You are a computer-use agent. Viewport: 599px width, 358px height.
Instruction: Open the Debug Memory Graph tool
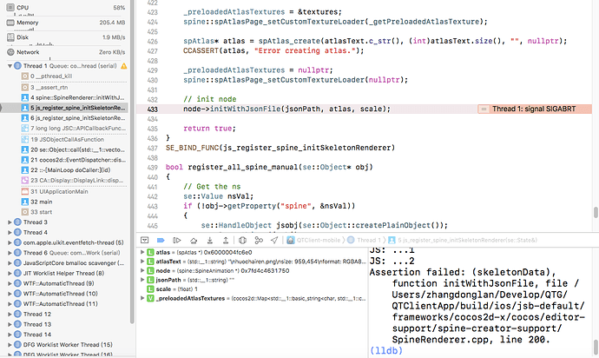coord(259,240)
